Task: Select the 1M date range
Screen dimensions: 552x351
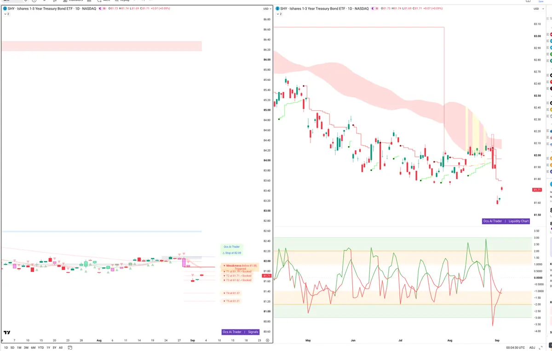Action: click(x=19, y=348)
